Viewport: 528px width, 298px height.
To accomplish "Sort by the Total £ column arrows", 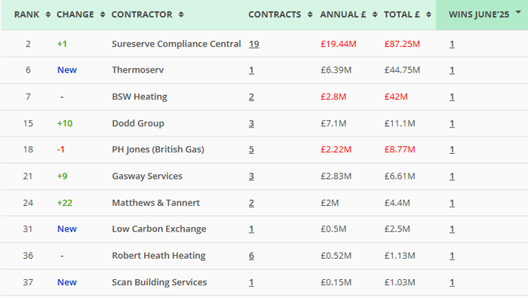I will pyautogui.click(x=428, y=14).
